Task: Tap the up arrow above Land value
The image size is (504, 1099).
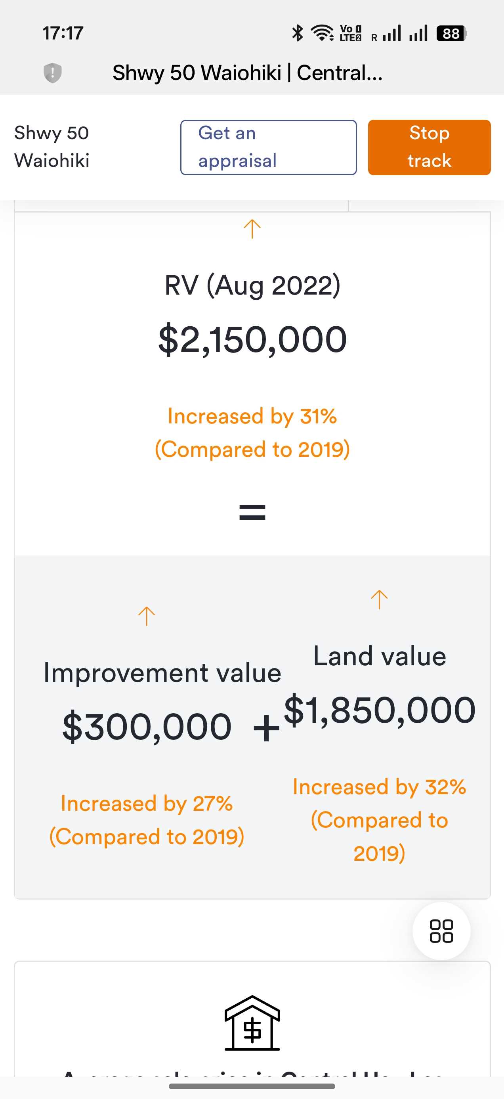Action: (x=379, y=599)
